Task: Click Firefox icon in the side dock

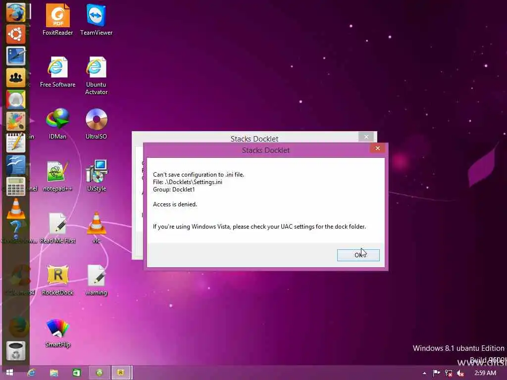Action: point(15,12)
